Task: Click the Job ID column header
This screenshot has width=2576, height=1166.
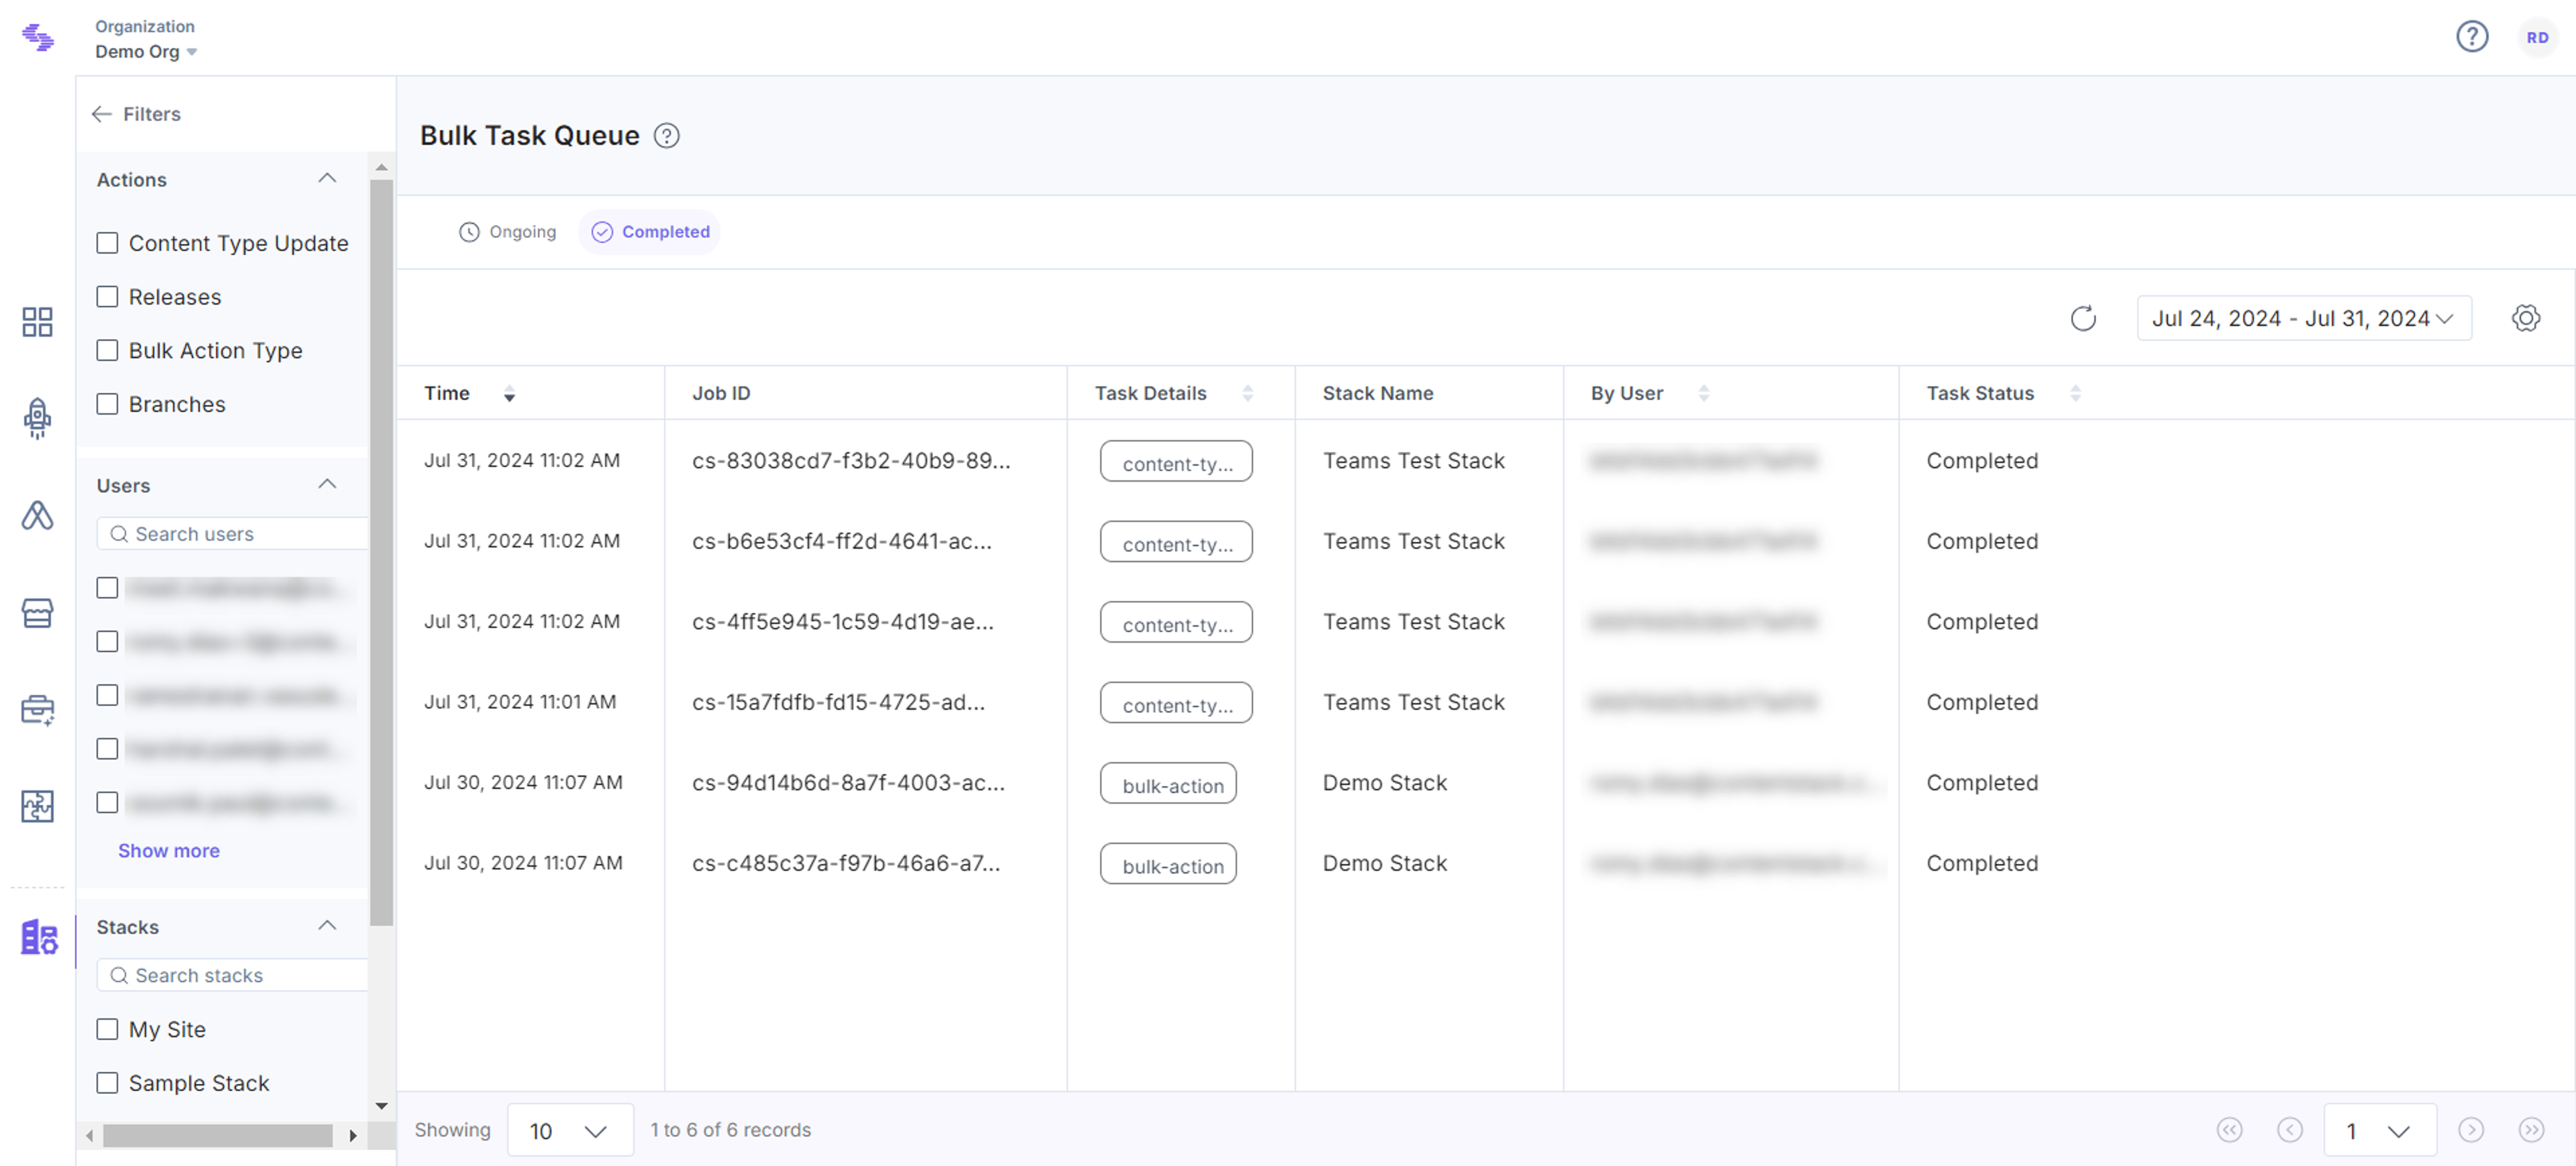Action: 721,393
